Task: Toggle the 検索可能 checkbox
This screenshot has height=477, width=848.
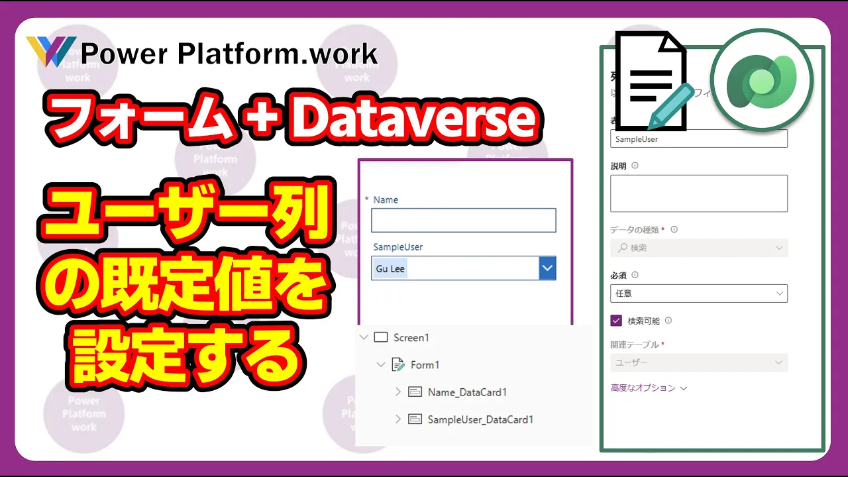Action: coord(616,321)
